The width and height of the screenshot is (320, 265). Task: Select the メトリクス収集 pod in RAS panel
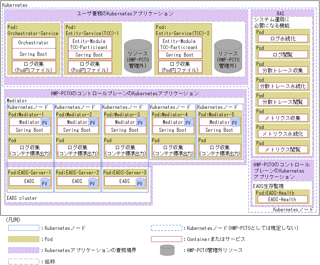point(283,118)
